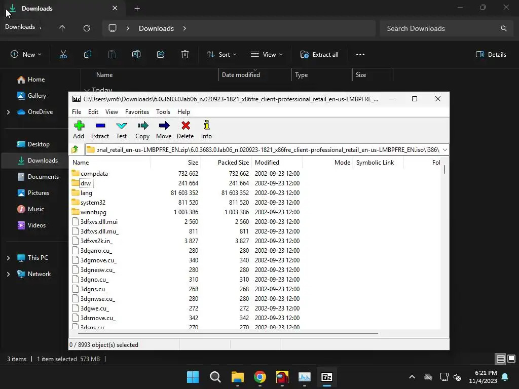The height and width of the screenshot is (389, 519).
Task: Click the 7-Zip Extract toolbar icon
Action: click(x=100, y=126)
